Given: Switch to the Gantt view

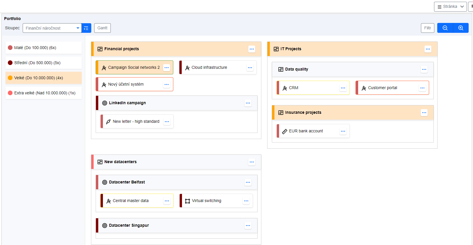Looking at the screenshot, I should click(x=102, y=28).
